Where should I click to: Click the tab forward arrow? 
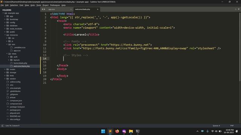tap(44, 9)
